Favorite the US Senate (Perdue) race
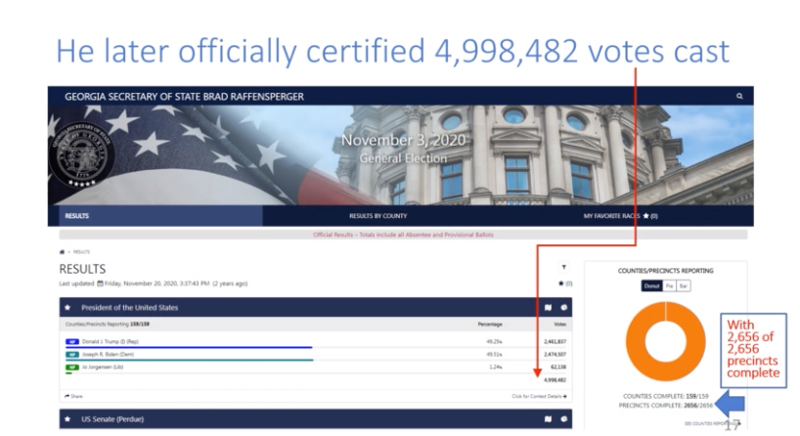Screen dimensions: 800x436 [67, 419]
